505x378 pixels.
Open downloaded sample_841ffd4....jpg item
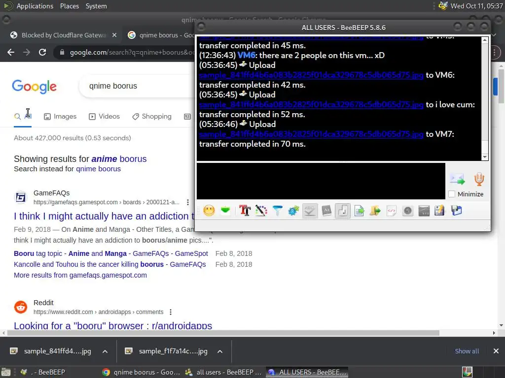tap(51, 351)
